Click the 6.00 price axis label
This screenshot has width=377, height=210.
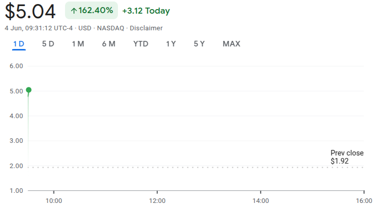click(17, 66)
